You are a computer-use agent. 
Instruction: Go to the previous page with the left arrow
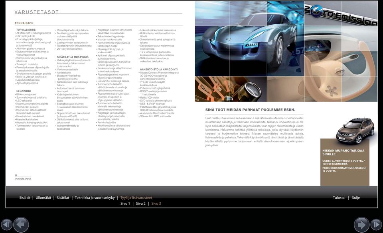(x=21, y=225)
